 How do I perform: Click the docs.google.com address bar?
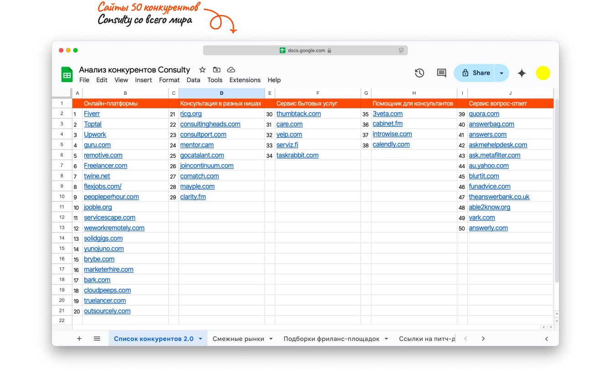pyautogui.click(x=305, y=50)
